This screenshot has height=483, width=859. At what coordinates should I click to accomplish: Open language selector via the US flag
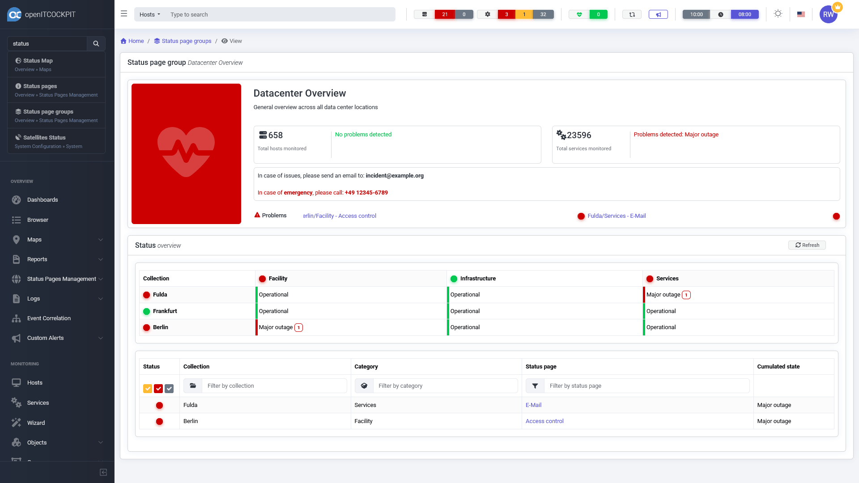[801, 14]
